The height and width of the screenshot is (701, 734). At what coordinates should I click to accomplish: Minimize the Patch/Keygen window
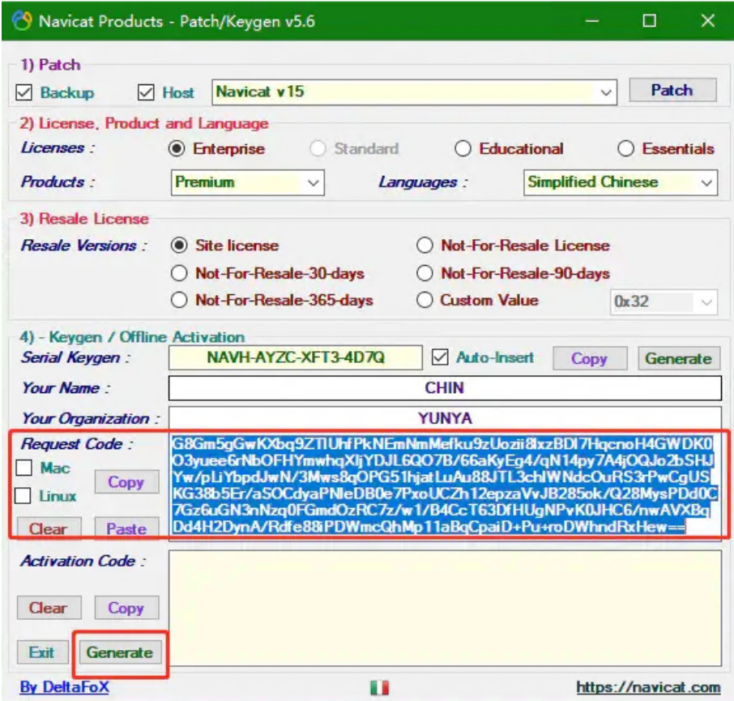(592, 21)
